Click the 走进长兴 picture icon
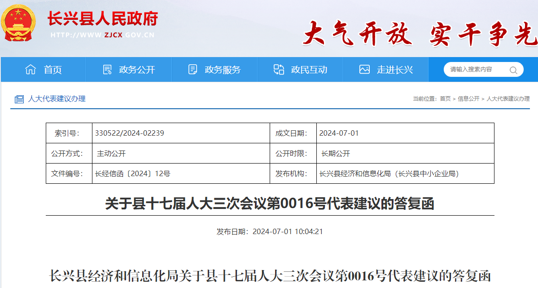Viewport: 538px width, 288px height. click(364, 70)
